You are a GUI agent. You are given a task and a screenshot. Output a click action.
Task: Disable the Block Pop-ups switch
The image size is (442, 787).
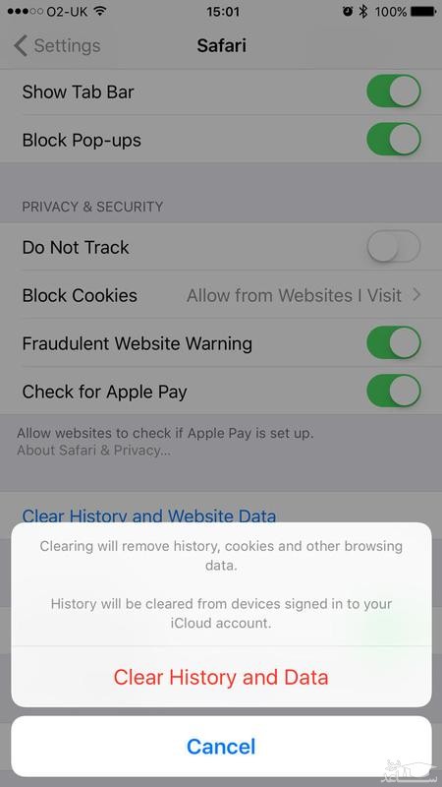pos(394,140)
